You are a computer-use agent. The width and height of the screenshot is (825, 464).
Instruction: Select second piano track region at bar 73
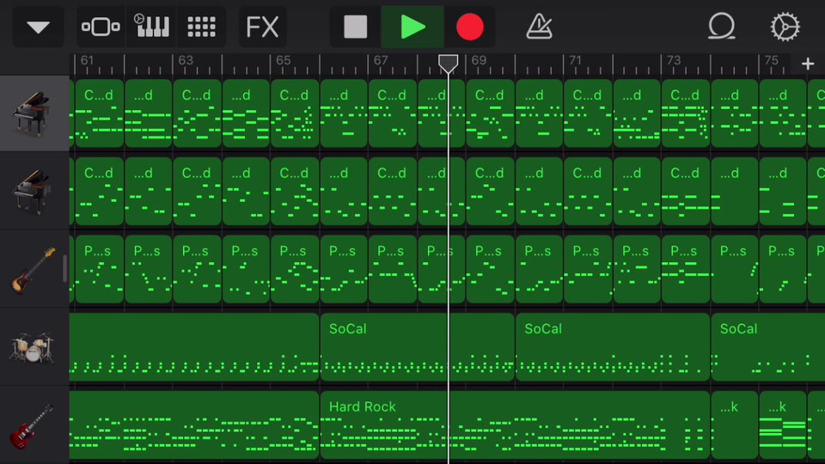tap(686, 191)
